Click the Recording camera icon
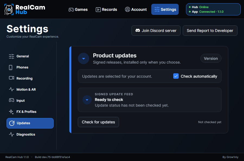The width and height of the screenshot is (244, 161). tap(11, 78)
